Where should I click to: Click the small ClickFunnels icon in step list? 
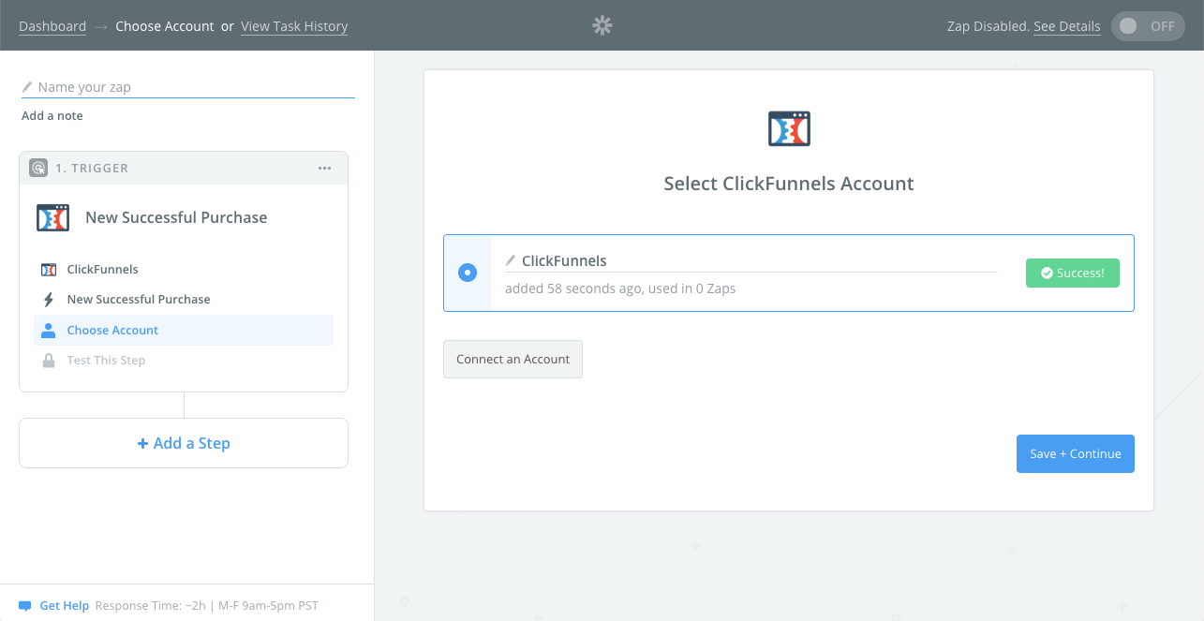point(49,270)
